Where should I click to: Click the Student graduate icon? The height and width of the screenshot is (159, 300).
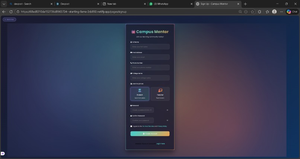pyautogui.click(x=140, y=90)
